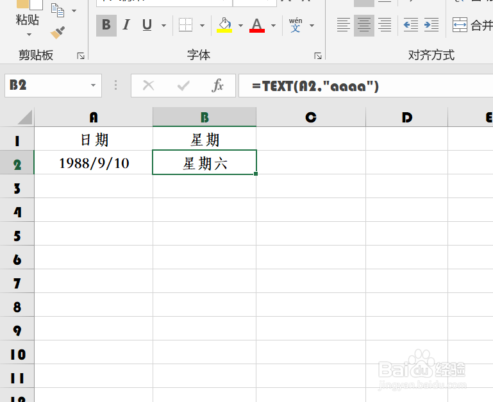Select the format painter brush
The height and width of the screenshot is (402, 493).
point(58,33)
